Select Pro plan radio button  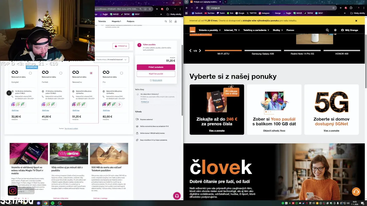pos(122,73)
